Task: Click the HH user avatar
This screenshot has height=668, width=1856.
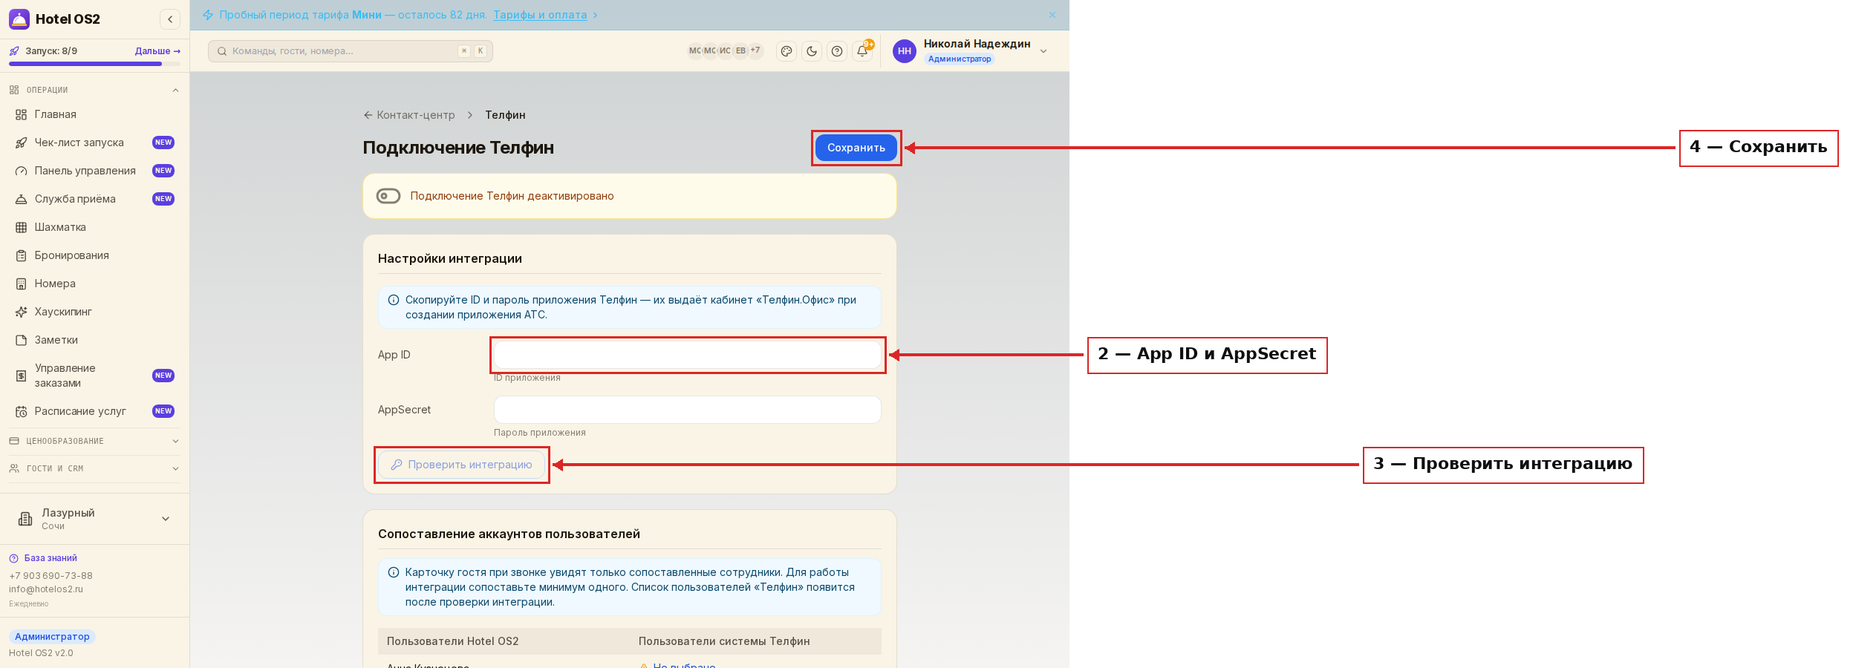Action: [x=905, y=51]
